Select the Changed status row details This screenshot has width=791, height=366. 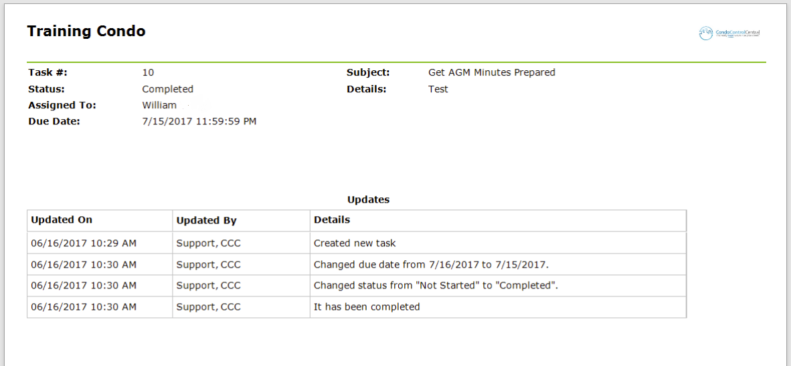pos(436,285)
